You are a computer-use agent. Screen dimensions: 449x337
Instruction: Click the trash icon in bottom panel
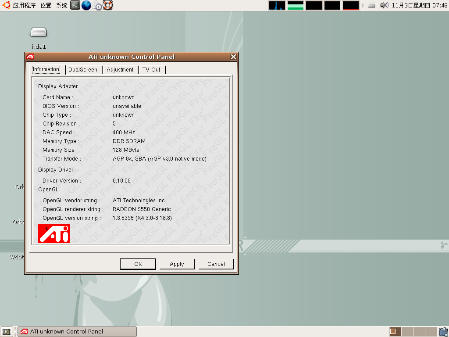[444, 332]
